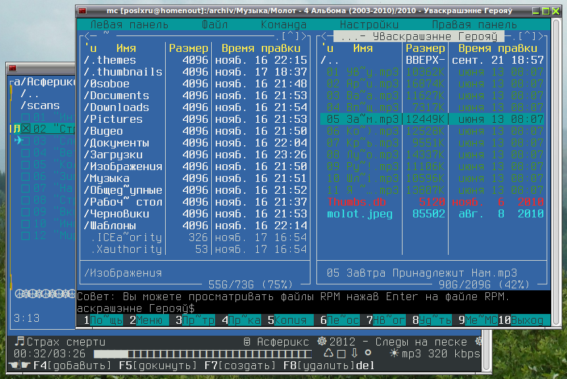
Task: Click the square stop icon in player
Action: coord(341,354)
